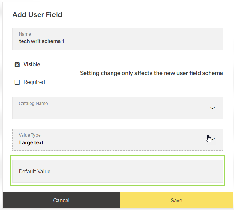Focus the Name input field
The width and height of the screenshot is (234, 210).
(x=117, y=39)
